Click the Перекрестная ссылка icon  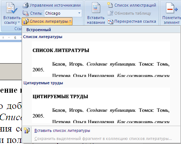pyautogui.click(x=110, y=22)
